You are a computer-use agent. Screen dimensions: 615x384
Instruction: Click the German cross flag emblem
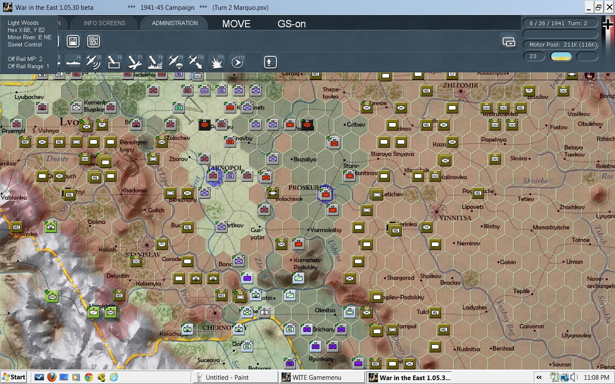(607, 25)
